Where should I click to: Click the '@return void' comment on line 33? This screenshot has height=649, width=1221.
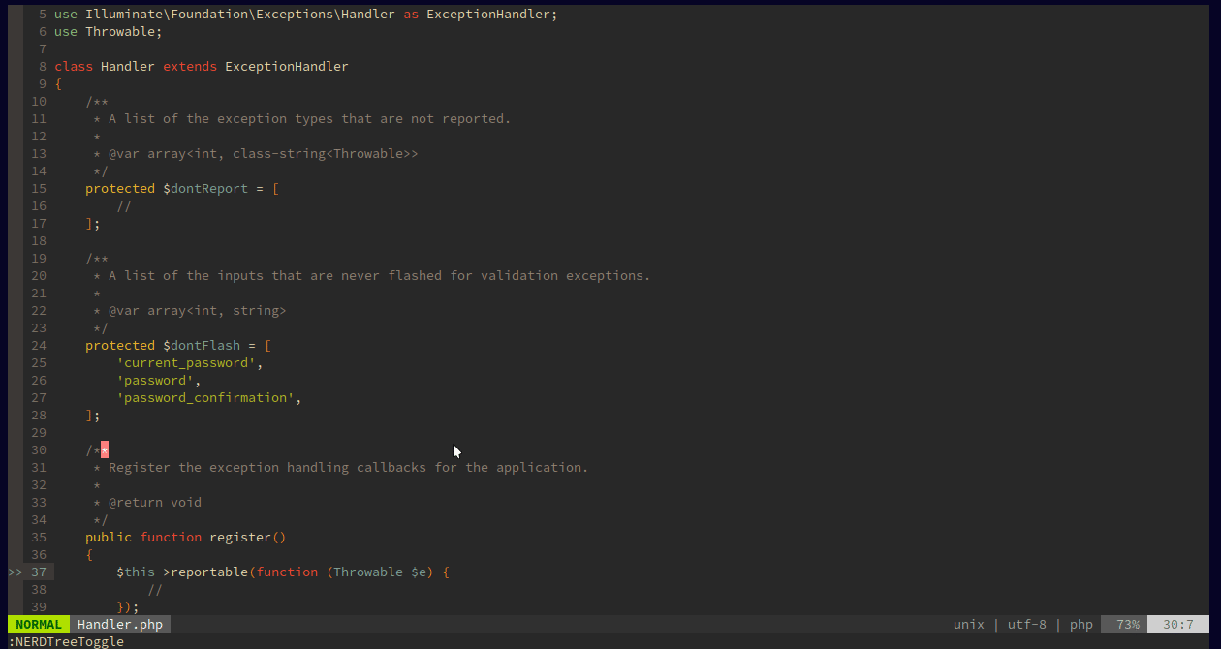coord(155,503)
